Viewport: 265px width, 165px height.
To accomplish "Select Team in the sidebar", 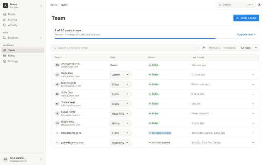I will 23,50.
